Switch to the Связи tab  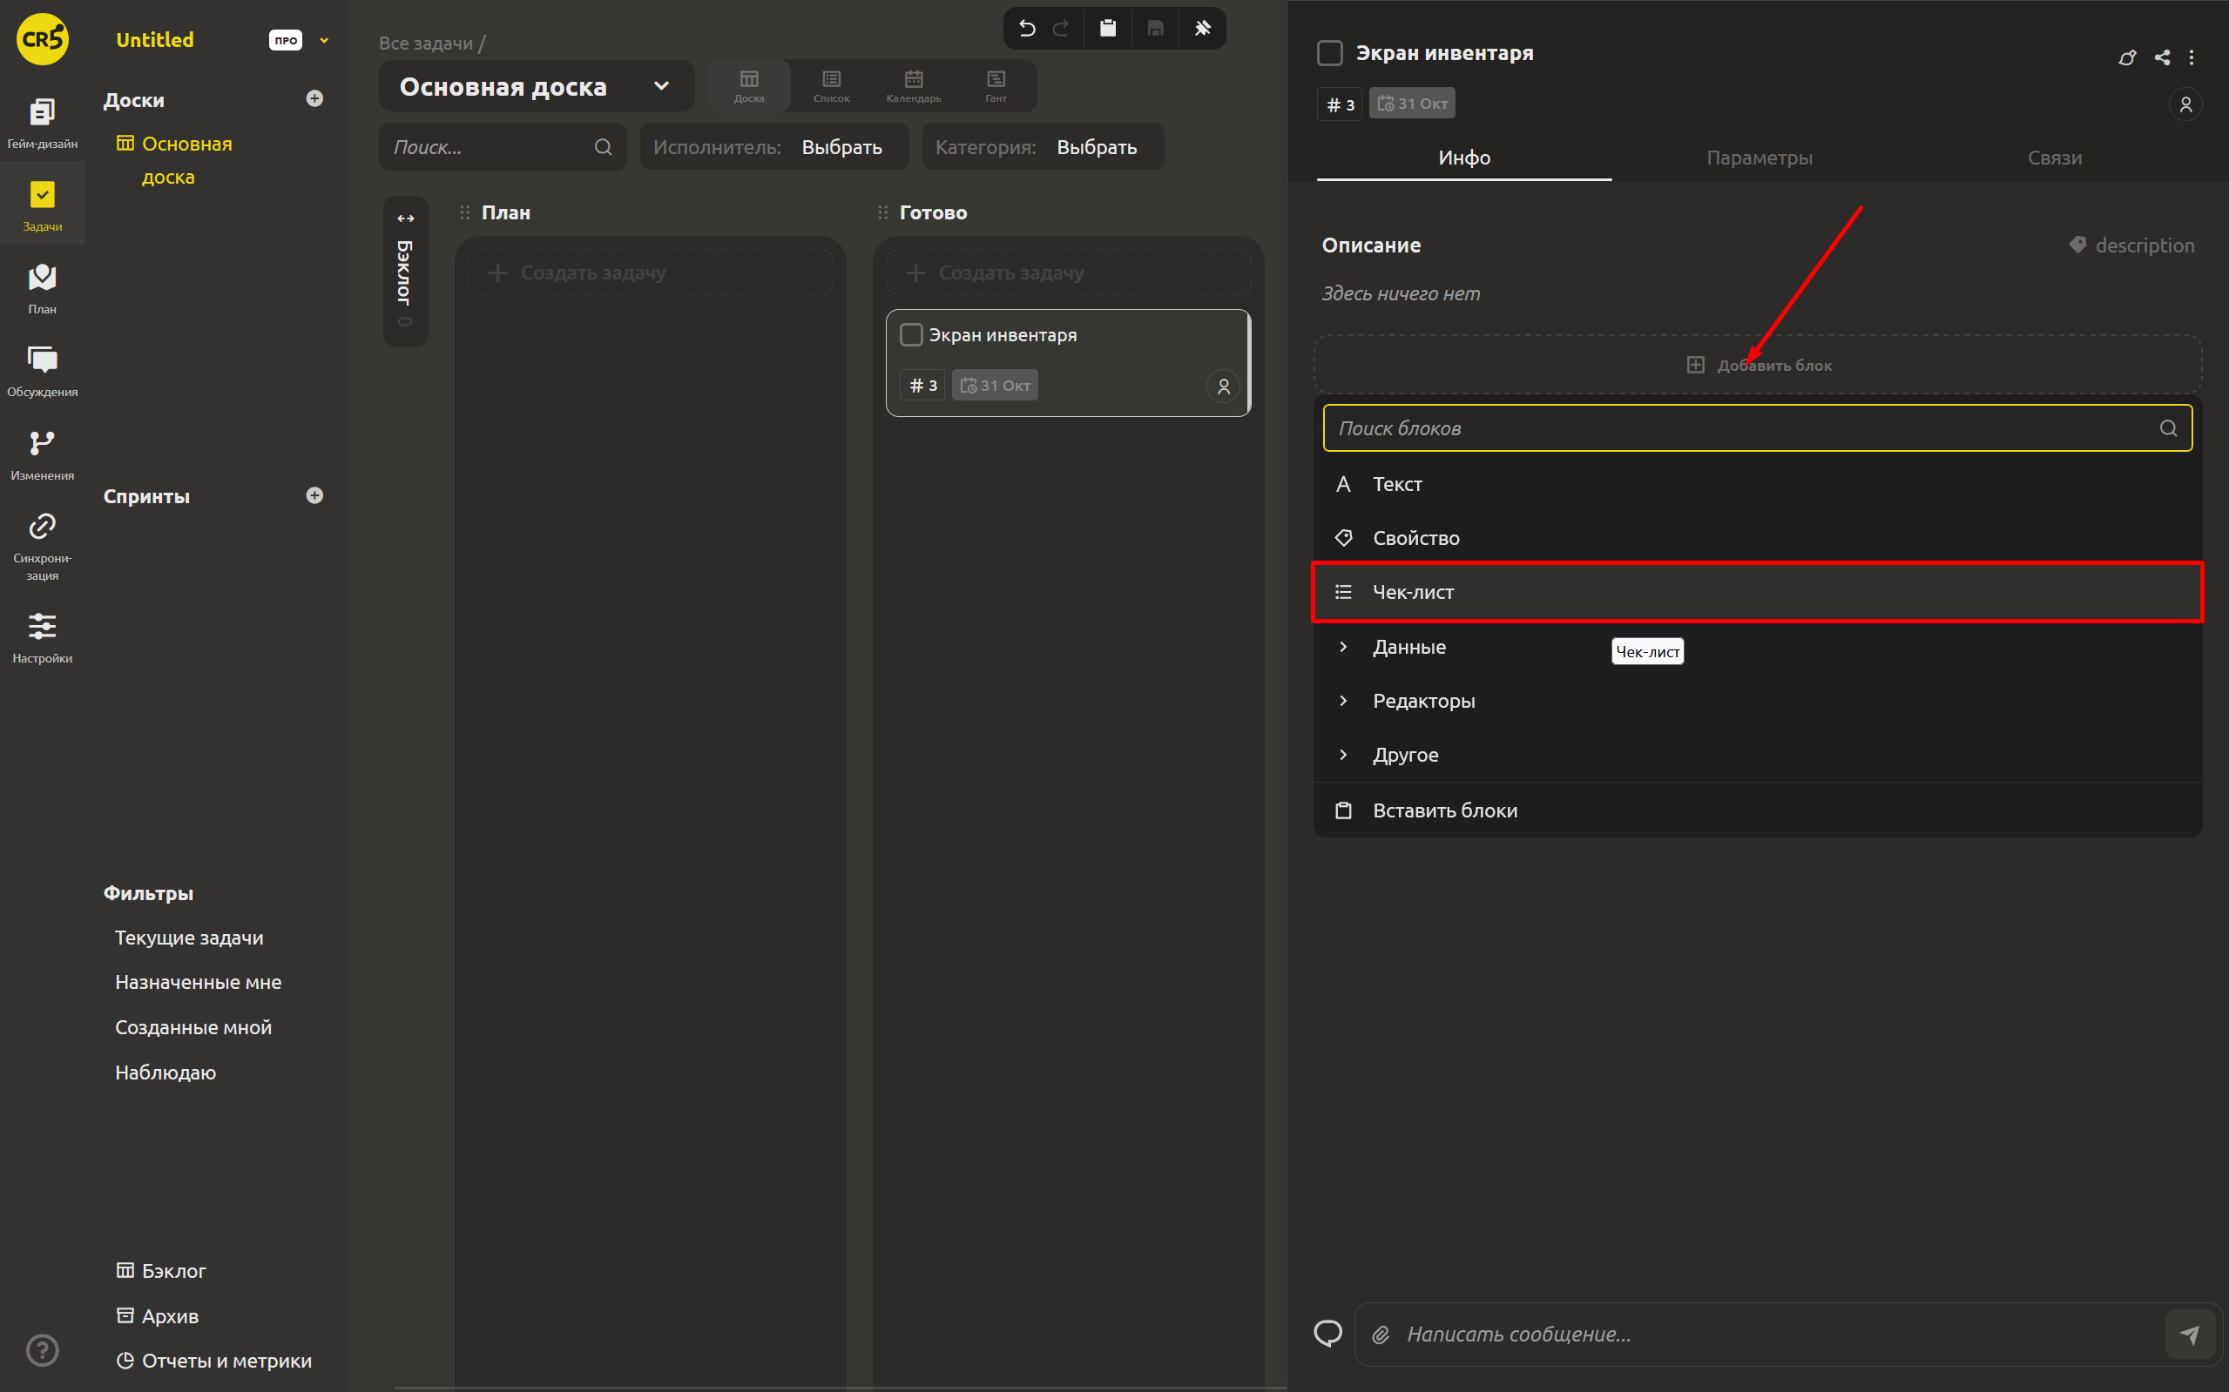coord(2054,158)
